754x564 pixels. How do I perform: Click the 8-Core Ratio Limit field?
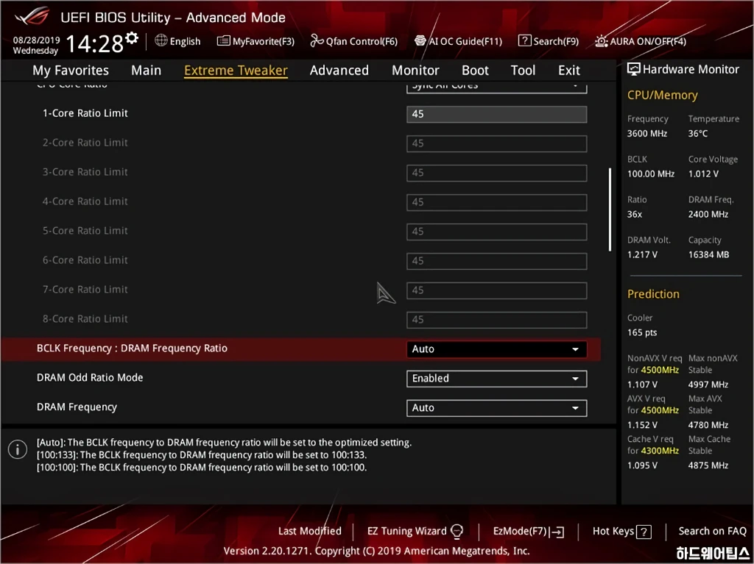496,319
